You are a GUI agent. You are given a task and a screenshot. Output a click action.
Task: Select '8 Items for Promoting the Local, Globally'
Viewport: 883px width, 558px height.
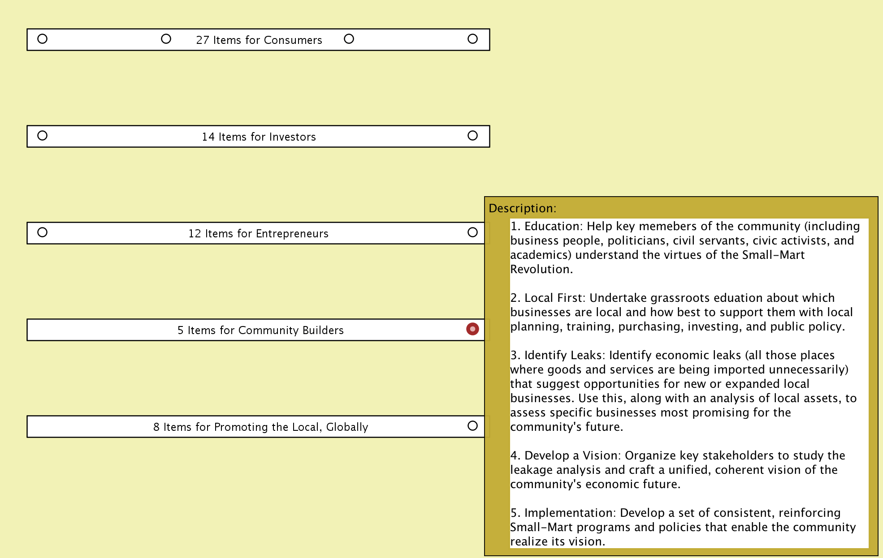coord(260,427)
